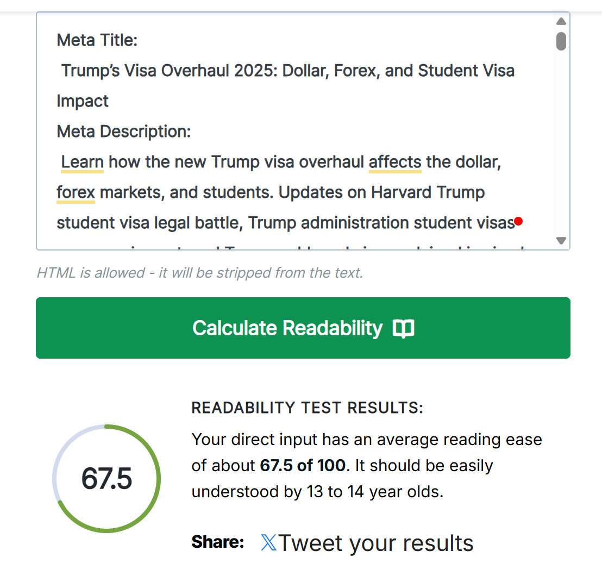
Task: Click the text box scrollbar up arrow
Action: click(x=561, y=21)
